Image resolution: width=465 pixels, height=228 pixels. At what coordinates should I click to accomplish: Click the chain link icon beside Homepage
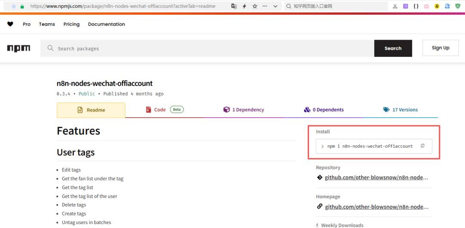(x=319, y=206)
